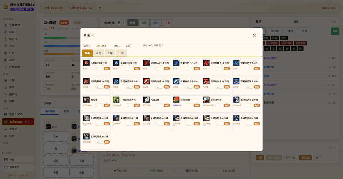This screenshot has width=343, height=179.
Task: Click the 保存 button in the sidebar
Action: click(x=18, y=160)
